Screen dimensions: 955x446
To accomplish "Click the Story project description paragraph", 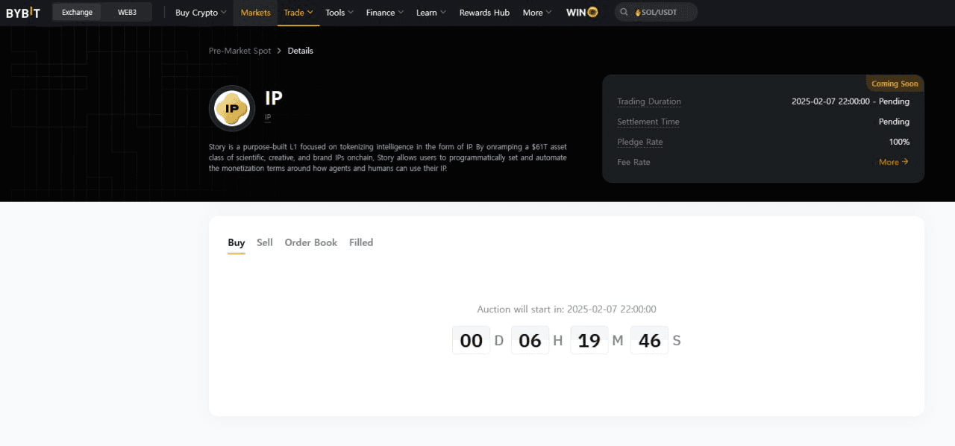I will pyautogui.click(x=388, y=157).
